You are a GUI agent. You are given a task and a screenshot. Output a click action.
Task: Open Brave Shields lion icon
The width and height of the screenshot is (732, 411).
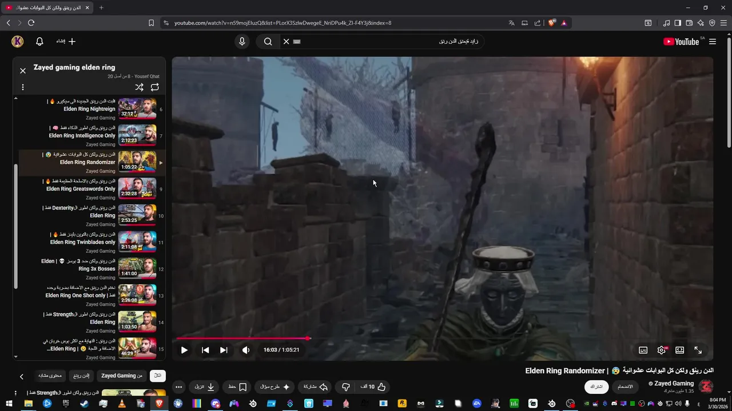click(x=551, y=23)
